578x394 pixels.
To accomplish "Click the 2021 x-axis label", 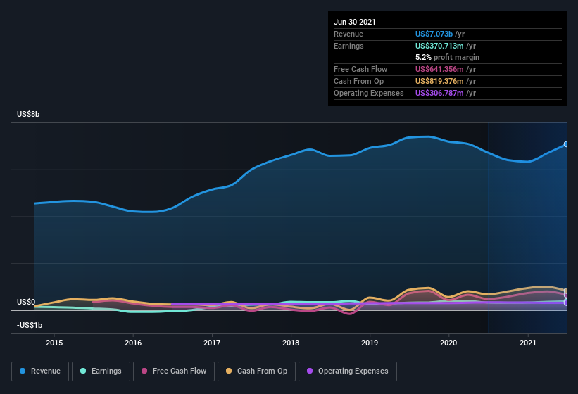I will pos(528,343).
